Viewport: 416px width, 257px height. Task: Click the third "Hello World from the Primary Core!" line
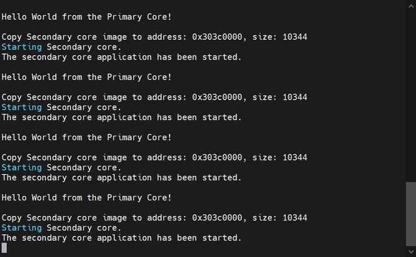(x=86, y=137)
